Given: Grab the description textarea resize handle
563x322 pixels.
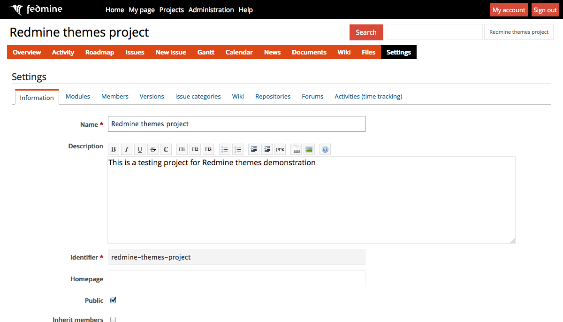Looking at the screenshot, I should click(x=512, y=240).
